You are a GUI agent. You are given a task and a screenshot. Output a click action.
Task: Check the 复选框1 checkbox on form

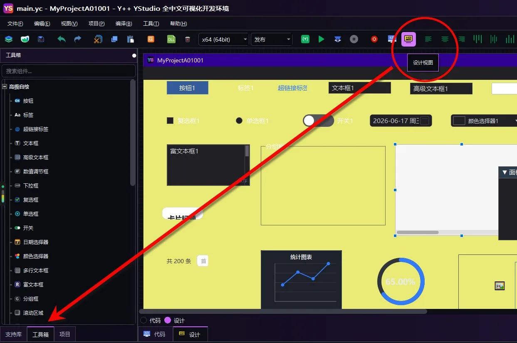coord(170,121)
